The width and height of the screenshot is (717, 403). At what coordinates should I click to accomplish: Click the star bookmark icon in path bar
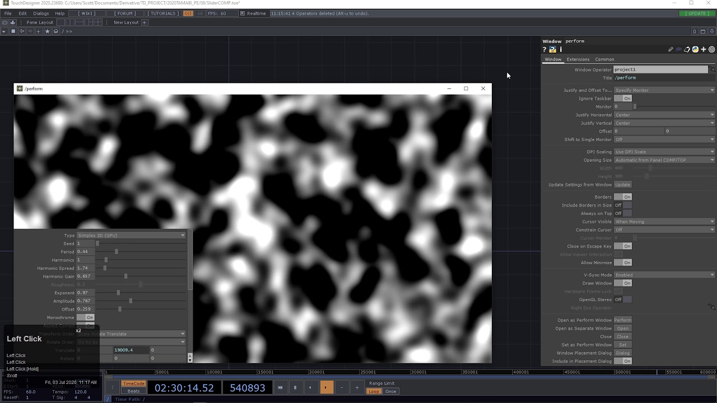click(47, 31)
